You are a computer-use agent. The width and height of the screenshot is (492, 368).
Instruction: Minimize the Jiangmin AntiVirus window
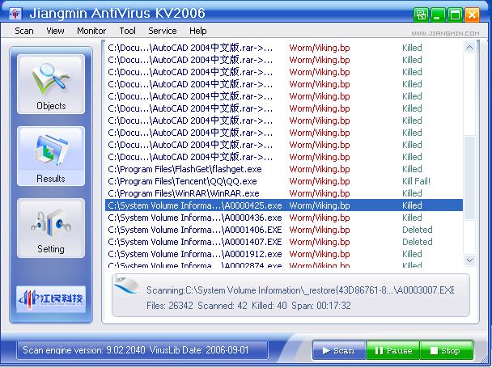pyautogui.click(x=438, y=15)
